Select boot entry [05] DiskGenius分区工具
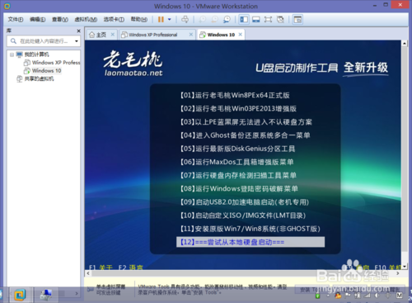This screenshot has height=303, width=412. [x=237, y=149]
